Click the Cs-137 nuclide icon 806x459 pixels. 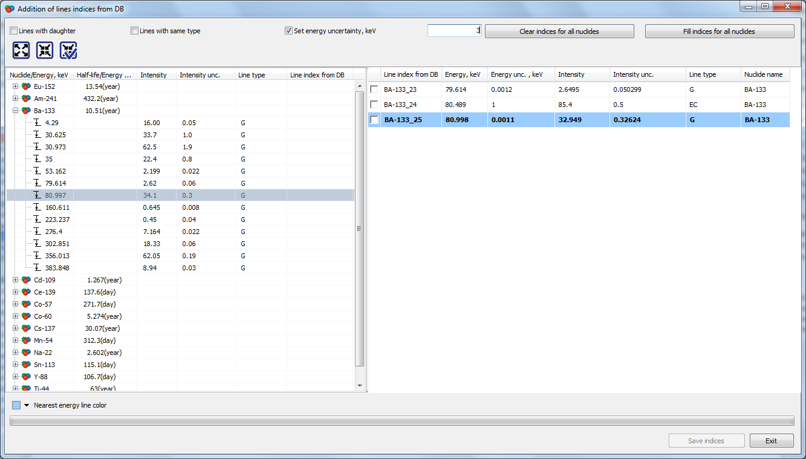click(26, 328)
